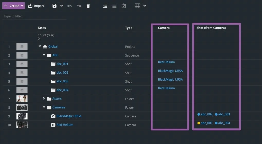Click the redo arrow icon
The height and width of the screenshot is (144, 262).
pyautogui.click(x=79, y=6)
